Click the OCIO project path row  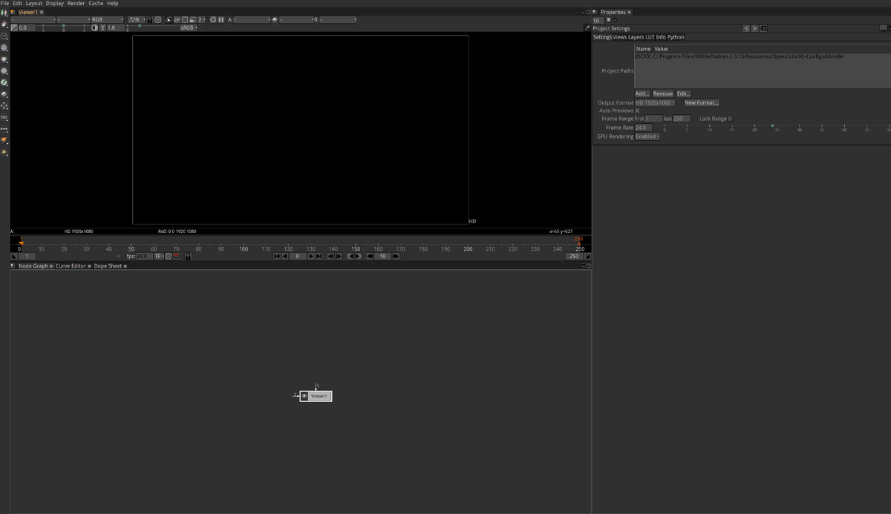(x=762, y=56)
